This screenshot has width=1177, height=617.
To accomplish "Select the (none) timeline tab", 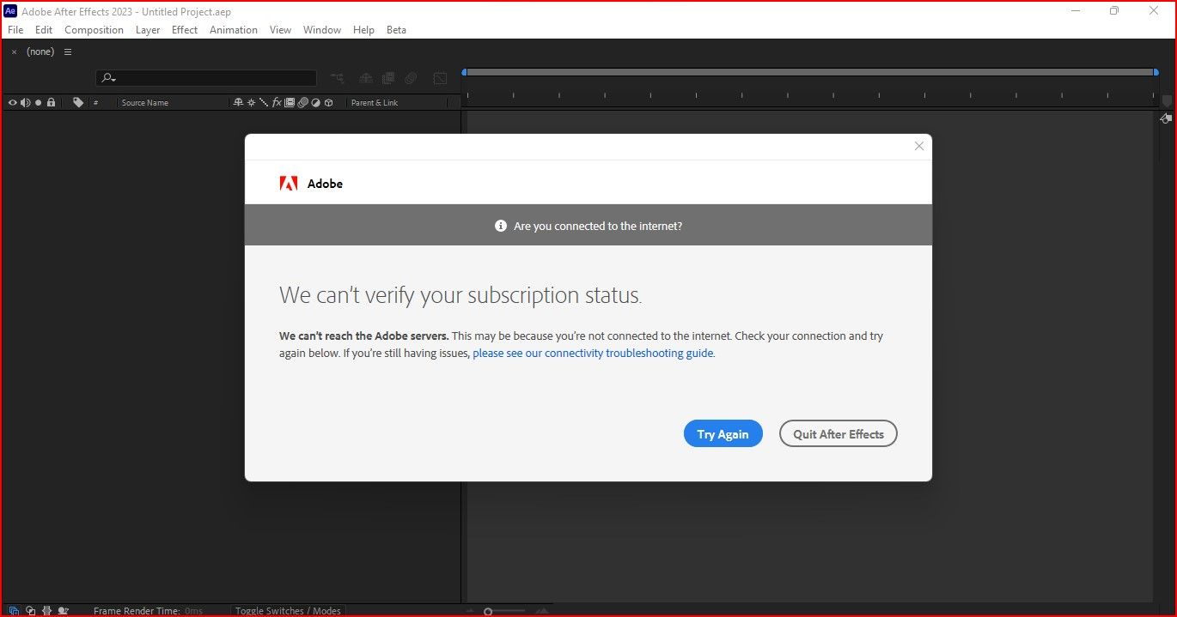I will 40,51.
